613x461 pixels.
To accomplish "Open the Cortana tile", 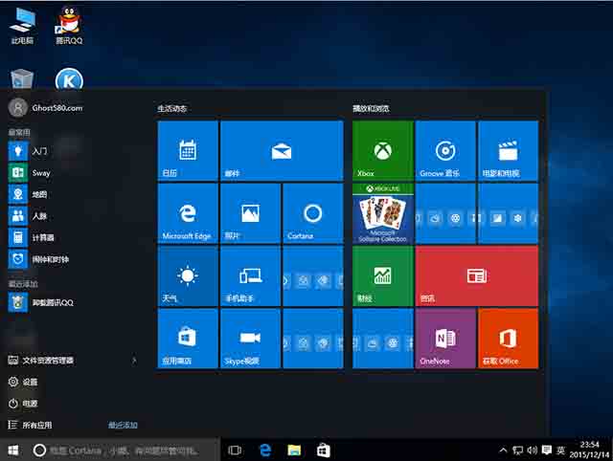I will point(313,213).
